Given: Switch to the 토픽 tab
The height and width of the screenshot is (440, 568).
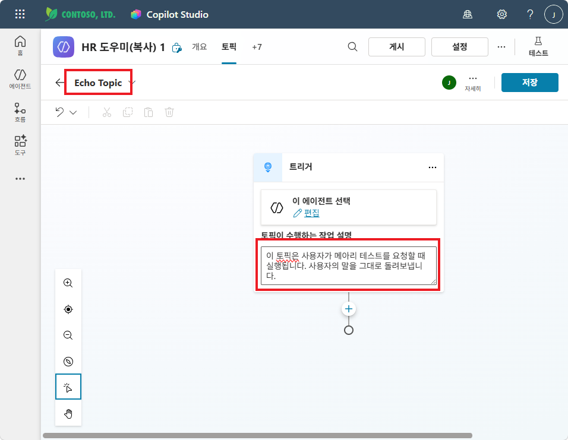Looking at the screenshot, I should (229, 47).
